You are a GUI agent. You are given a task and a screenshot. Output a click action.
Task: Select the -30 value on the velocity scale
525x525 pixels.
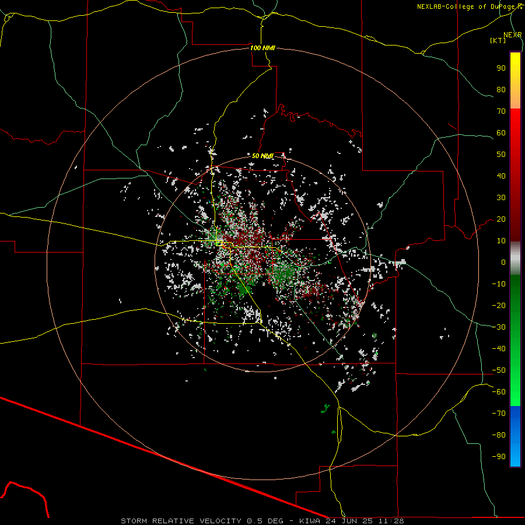coord(499,327)
